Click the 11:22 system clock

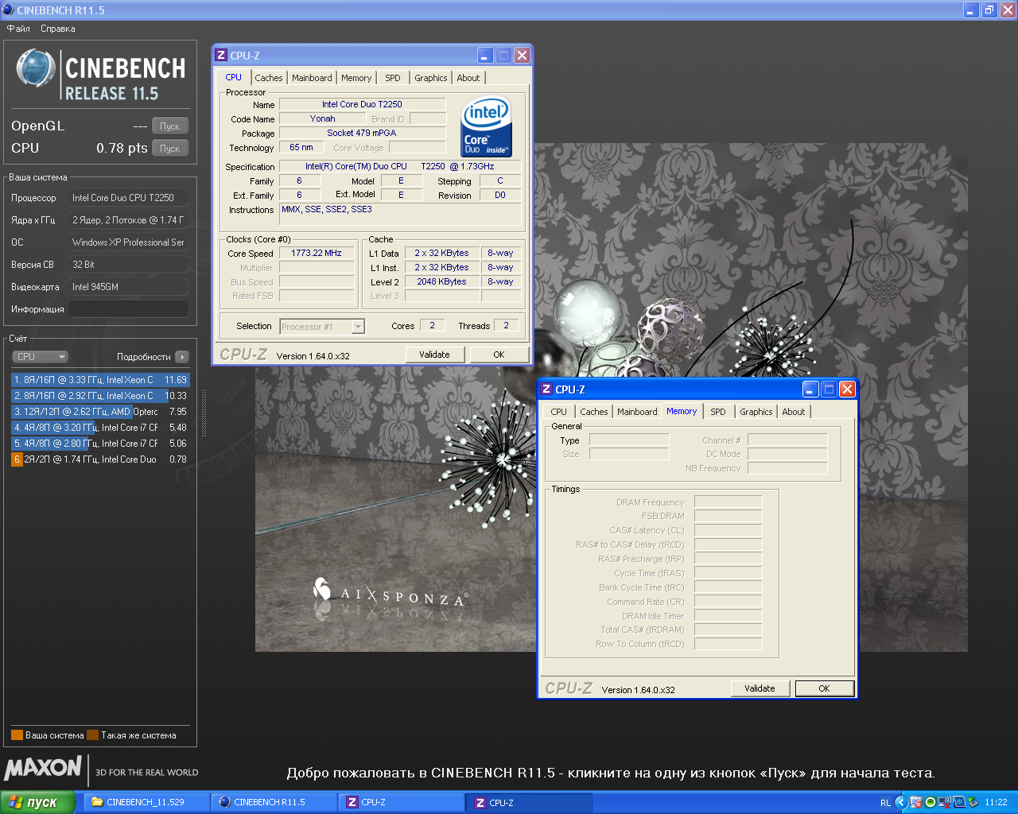pos(996,803)
